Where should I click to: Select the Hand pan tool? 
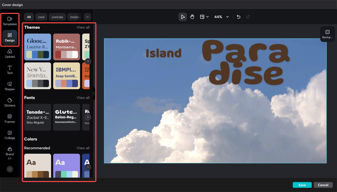192,17
